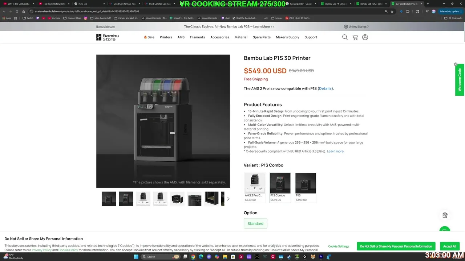Open File Explorer from the taskbar
This screenshot has height=261, width=465.
225,257
